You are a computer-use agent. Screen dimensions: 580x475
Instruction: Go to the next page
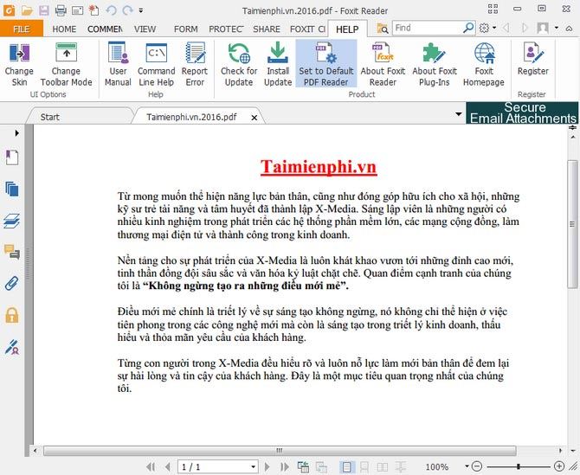(267, 467)
